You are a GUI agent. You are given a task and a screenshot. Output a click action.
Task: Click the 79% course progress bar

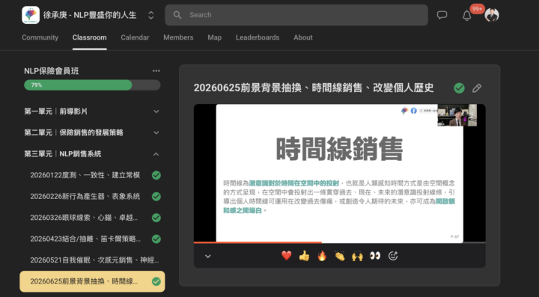pos(92,85)
